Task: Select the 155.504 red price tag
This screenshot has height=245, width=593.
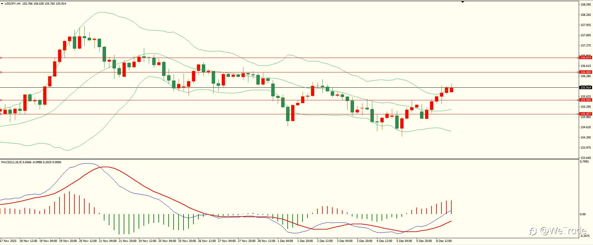Action: click(586, 100)
